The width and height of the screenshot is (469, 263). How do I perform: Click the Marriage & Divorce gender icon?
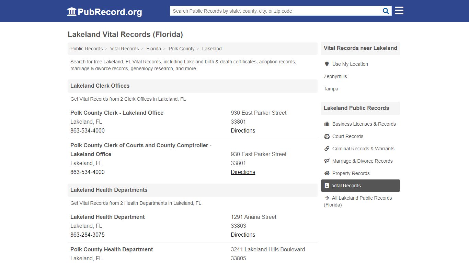click(x=327, y=161)
